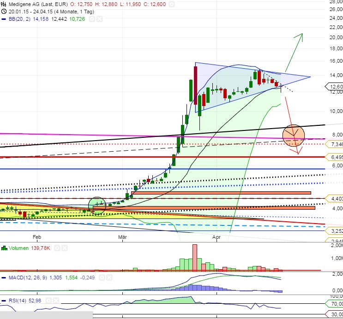The height and width of the screenshot is (319, 343).
Task: Click the 3,252 price level tag
Action: [x=334, y=231]
